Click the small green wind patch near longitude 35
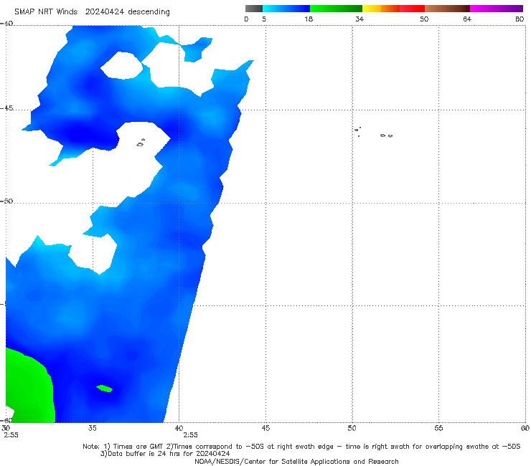 (x=104, y=388)
